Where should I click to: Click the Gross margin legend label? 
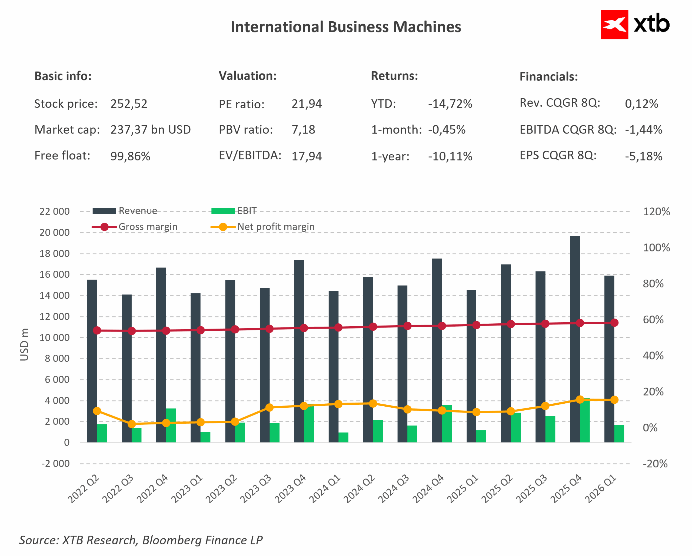[x=148, y=227]
